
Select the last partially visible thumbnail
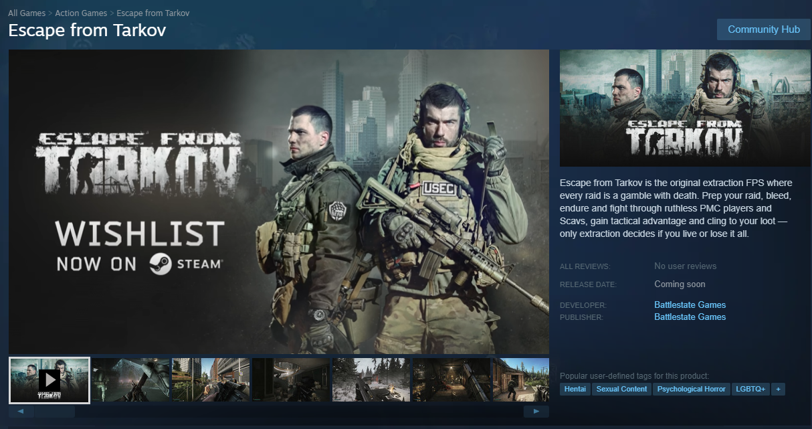coord(521,380)
